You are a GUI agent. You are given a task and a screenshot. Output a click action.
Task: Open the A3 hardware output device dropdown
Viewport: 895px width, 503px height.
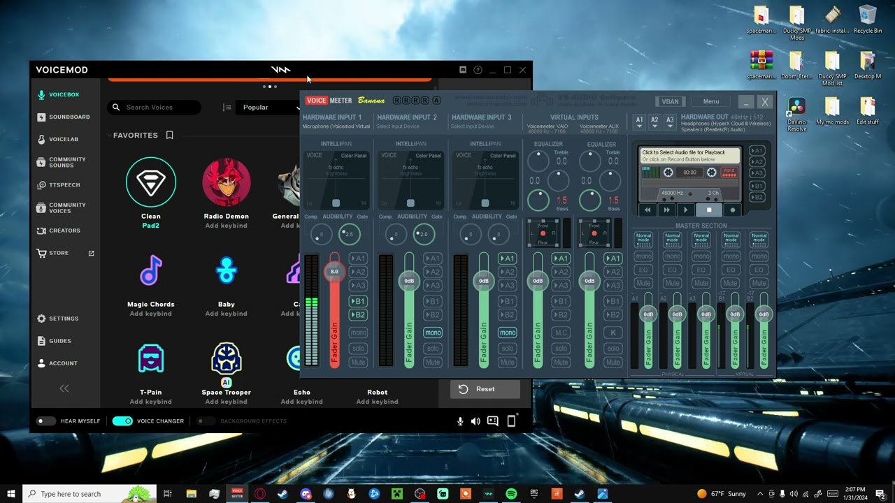(670, 122)
